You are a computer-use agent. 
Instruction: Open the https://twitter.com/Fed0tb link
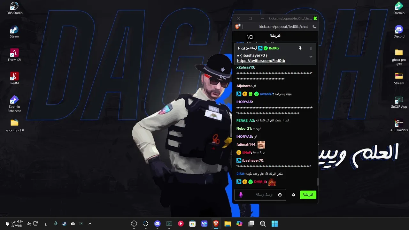261,61
